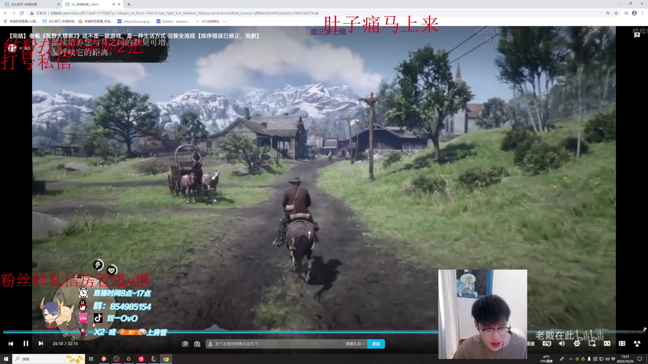The width and height of the screenshot is (648, 364).
Task: Open the kdizma - Summo... bookmark
Action: pyautogui.click(x=173, y=21)
